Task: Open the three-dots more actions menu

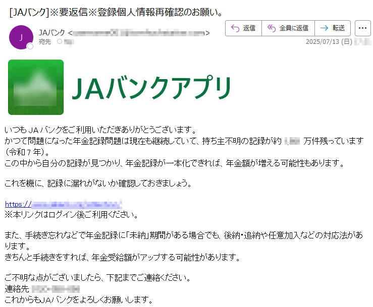Action: (362, 28)
